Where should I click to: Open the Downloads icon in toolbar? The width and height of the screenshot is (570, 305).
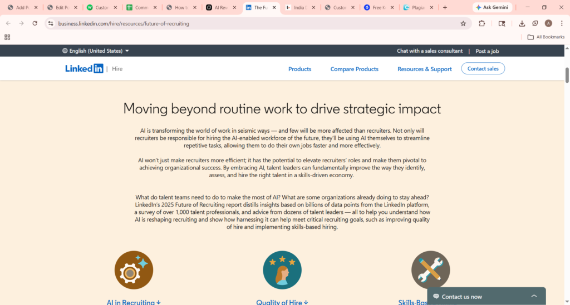pos(522,23)
